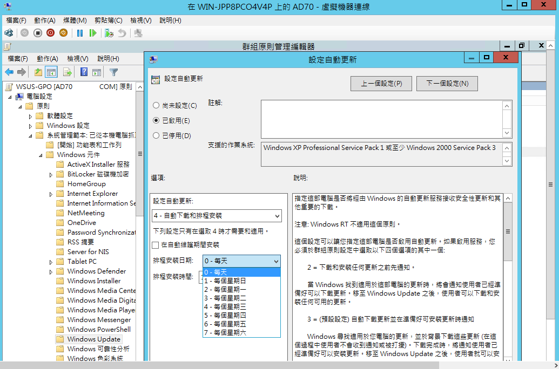Image resolution: width=559 pixels, height=369 pixels.
Task: Click the 說明 description pane scrollbar thumb
Action: [x=508, y=231]
